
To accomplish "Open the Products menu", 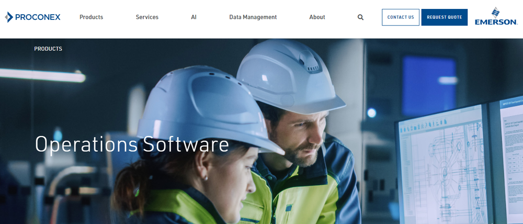I will pos(91,17).
